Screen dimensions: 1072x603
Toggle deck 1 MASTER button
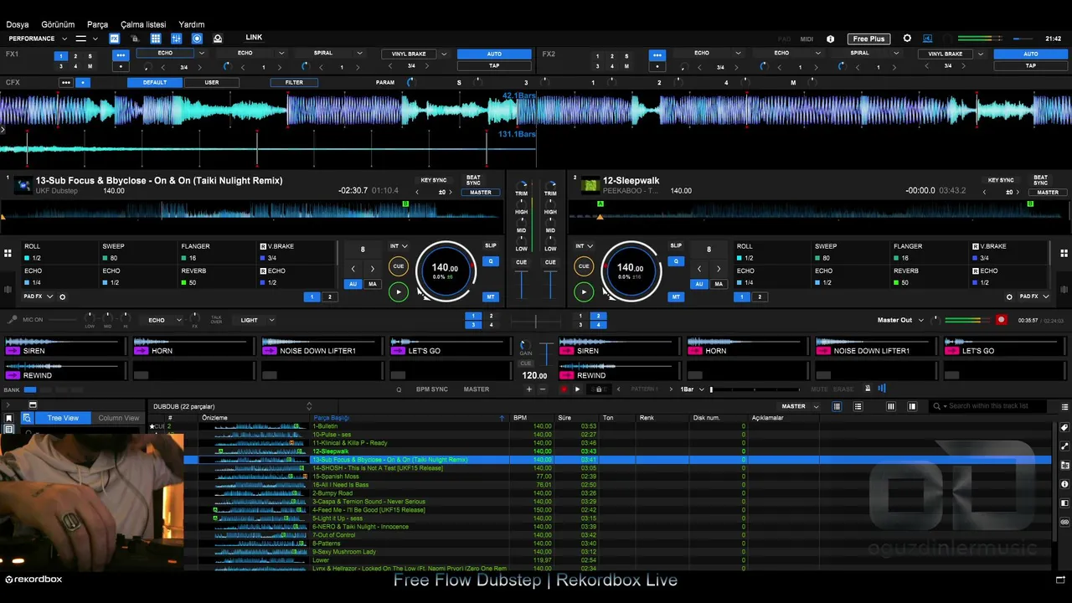[x=481, y=193]
